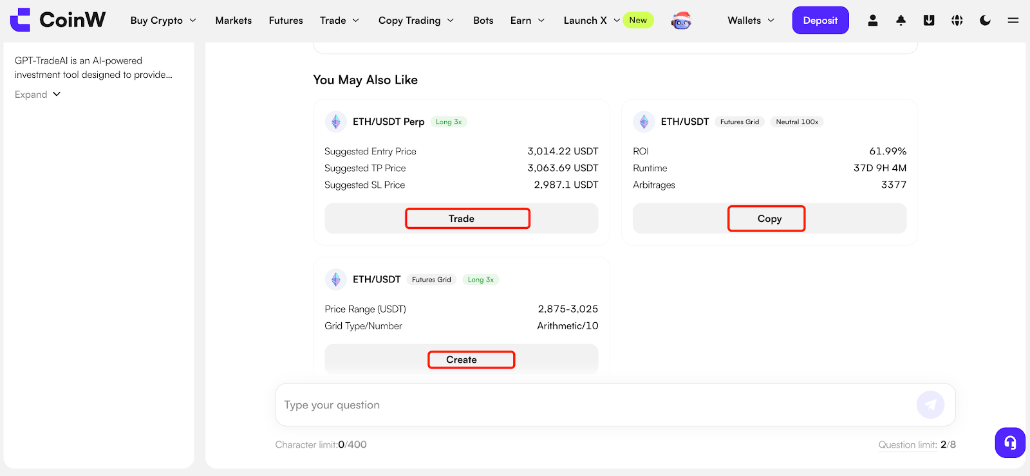Expand the GPT-TradeAI description
1030x476 pixels.
click(37, 95)
